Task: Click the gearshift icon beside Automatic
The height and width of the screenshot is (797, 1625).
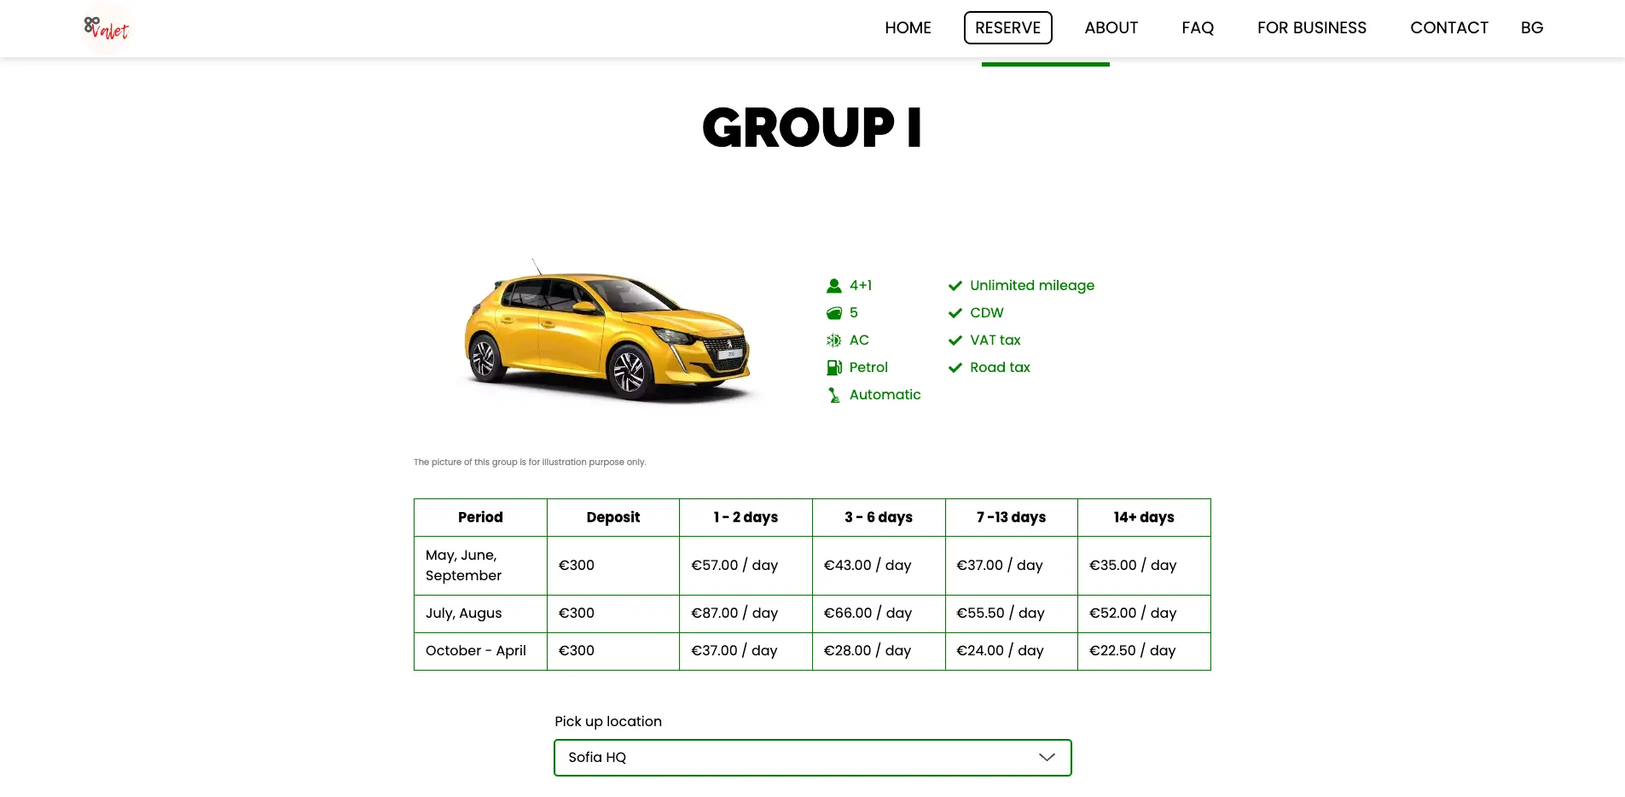Action: (833, 395)
